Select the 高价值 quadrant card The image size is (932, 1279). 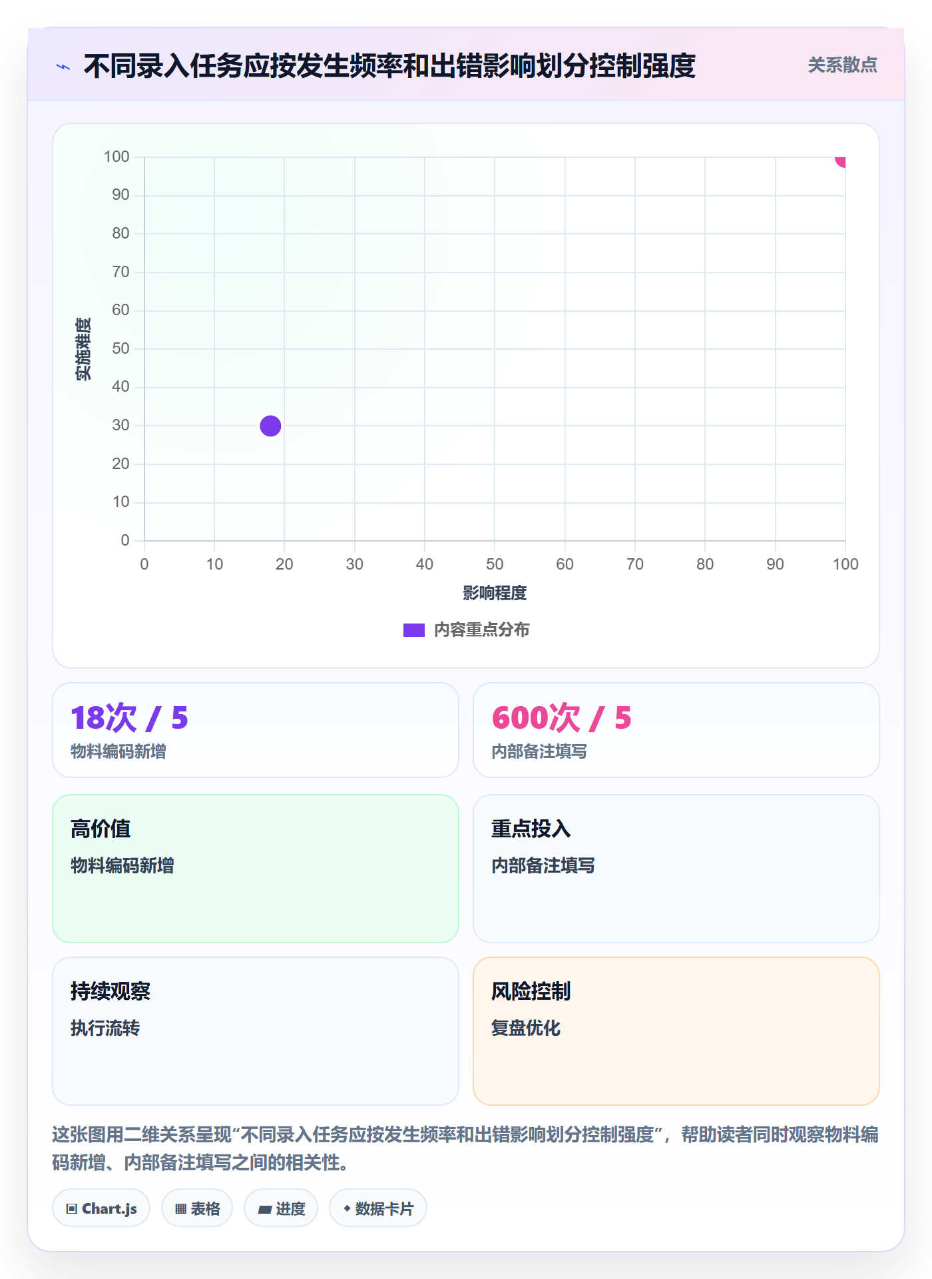click(x=256, y=869)
